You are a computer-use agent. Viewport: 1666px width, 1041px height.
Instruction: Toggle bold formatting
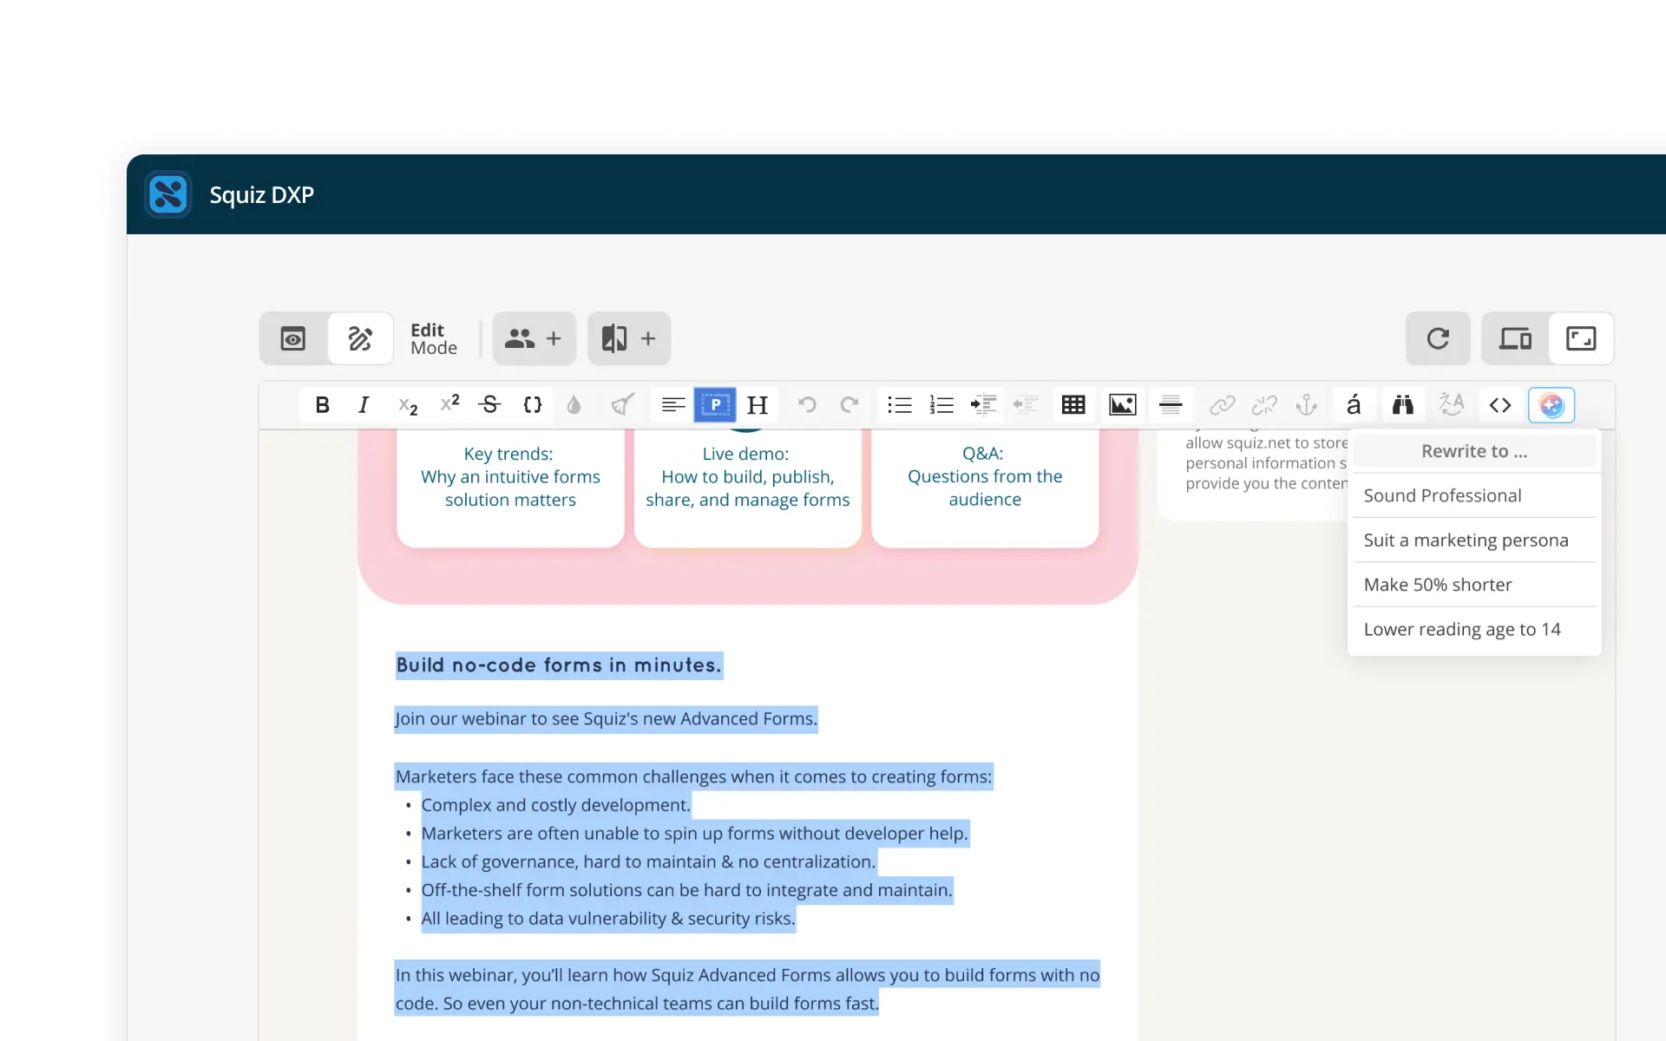(322, 405)
